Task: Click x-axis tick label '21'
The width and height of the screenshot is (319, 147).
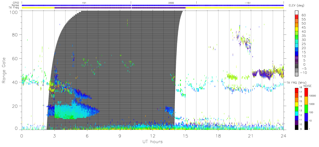Action: click(x=251, y=136)
